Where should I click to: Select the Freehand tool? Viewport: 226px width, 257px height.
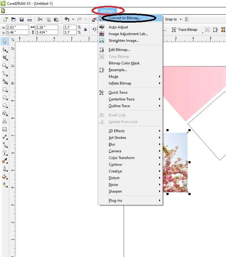coord(5,74)
